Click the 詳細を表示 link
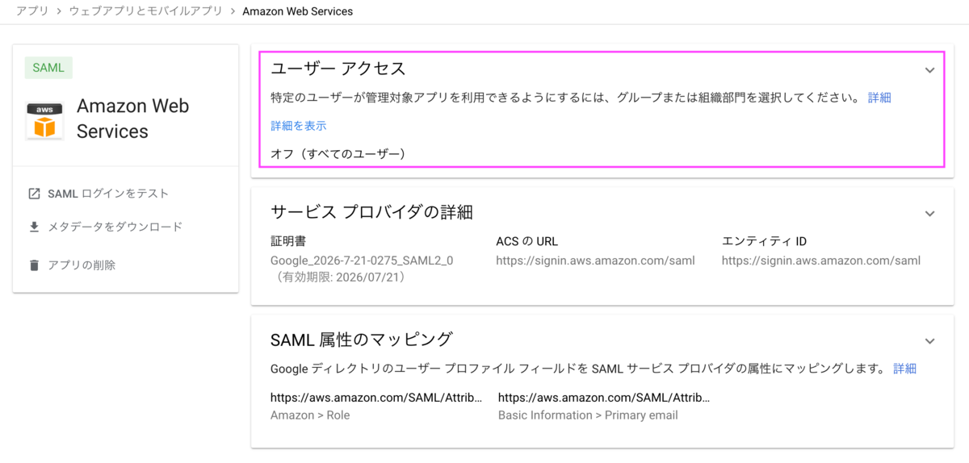 tap(298, 126)
